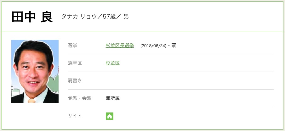
Task: Click the slash between 57歳 and 男
Action: coord(119,17)
